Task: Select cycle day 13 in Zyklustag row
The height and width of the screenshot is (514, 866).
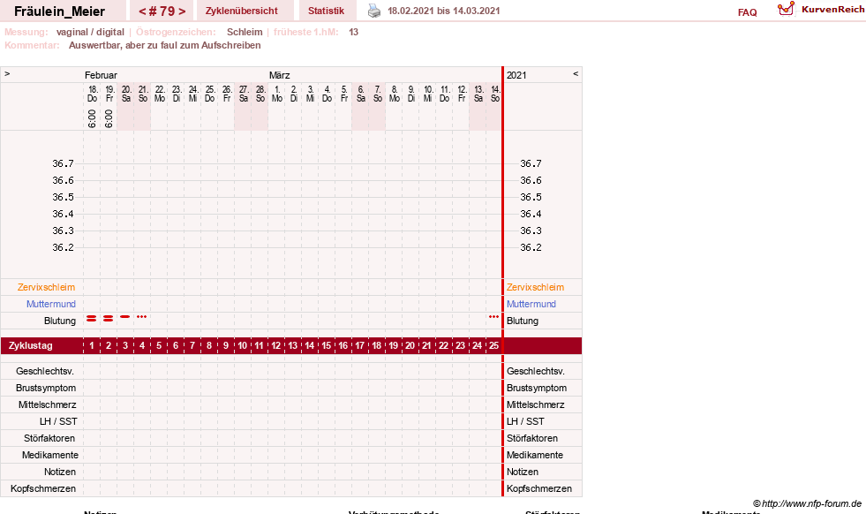Action: [x=293, y=345]
